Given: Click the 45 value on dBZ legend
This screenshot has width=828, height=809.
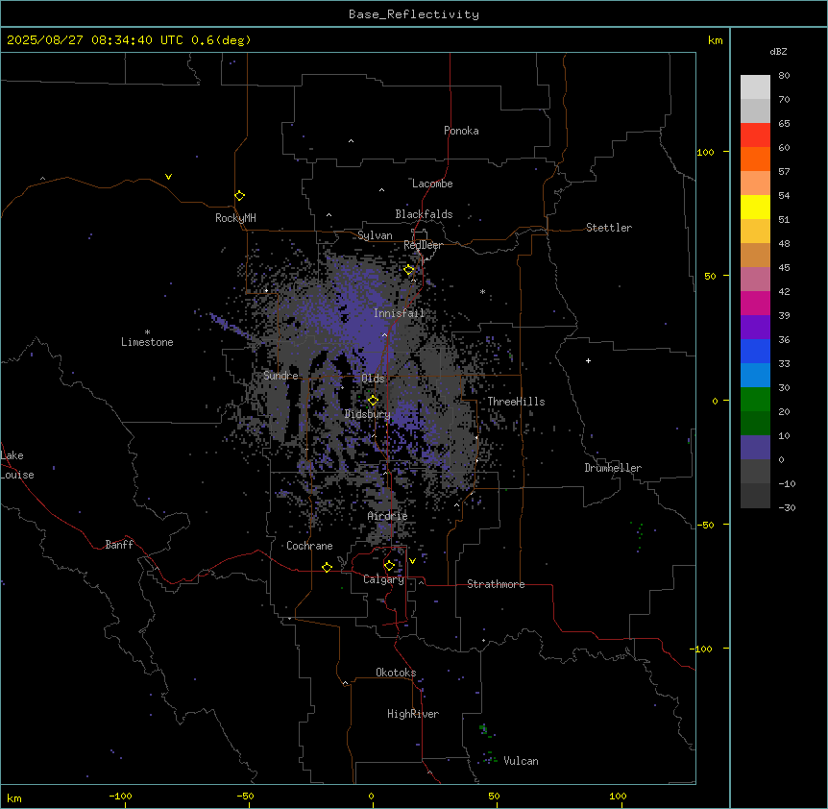Looking at the screenshot, I should tap(784, 267).
